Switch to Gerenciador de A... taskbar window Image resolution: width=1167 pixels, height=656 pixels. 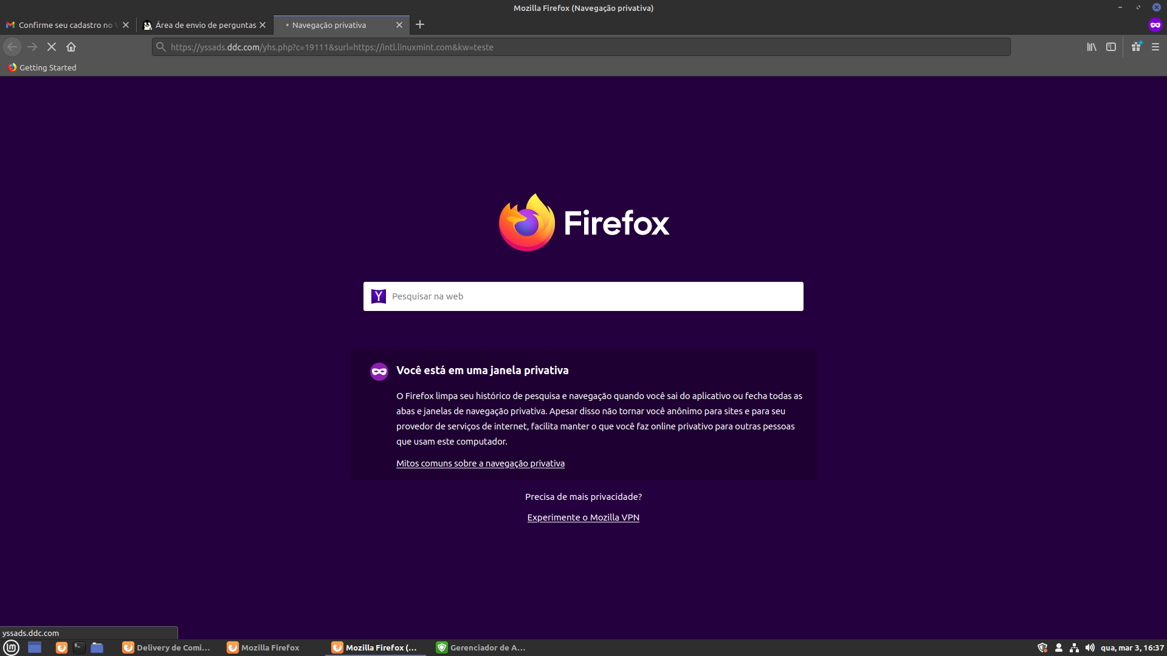coord(481,647)
